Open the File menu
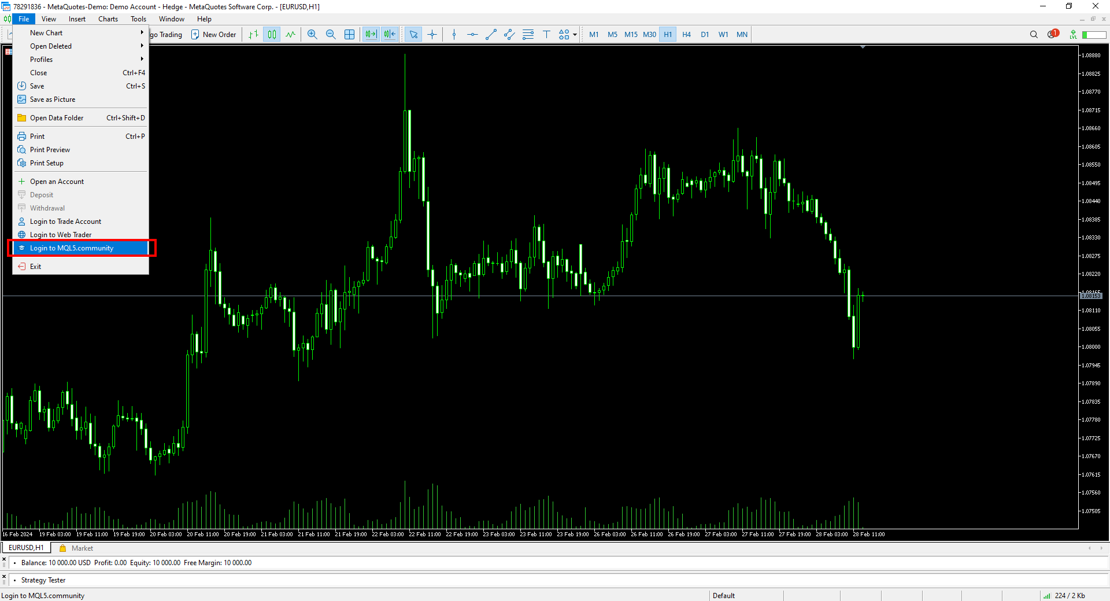Screen dimensions: 1110x601 click(x=24, y=19)
